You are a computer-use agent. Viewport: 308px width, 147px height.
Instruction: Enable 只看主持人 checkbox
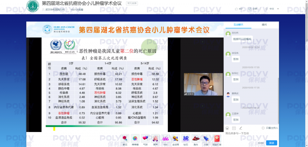click(263, 128)
